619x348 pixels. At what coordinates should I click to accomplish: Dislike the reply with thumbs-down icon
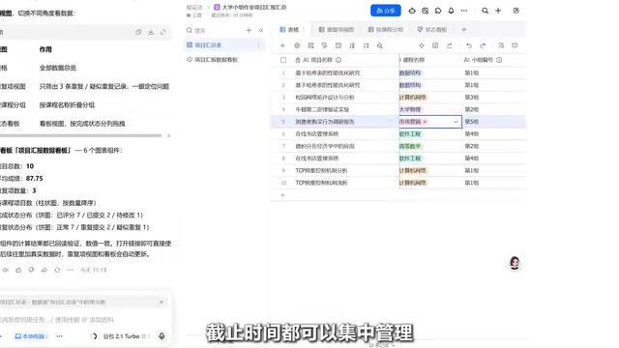31,271
